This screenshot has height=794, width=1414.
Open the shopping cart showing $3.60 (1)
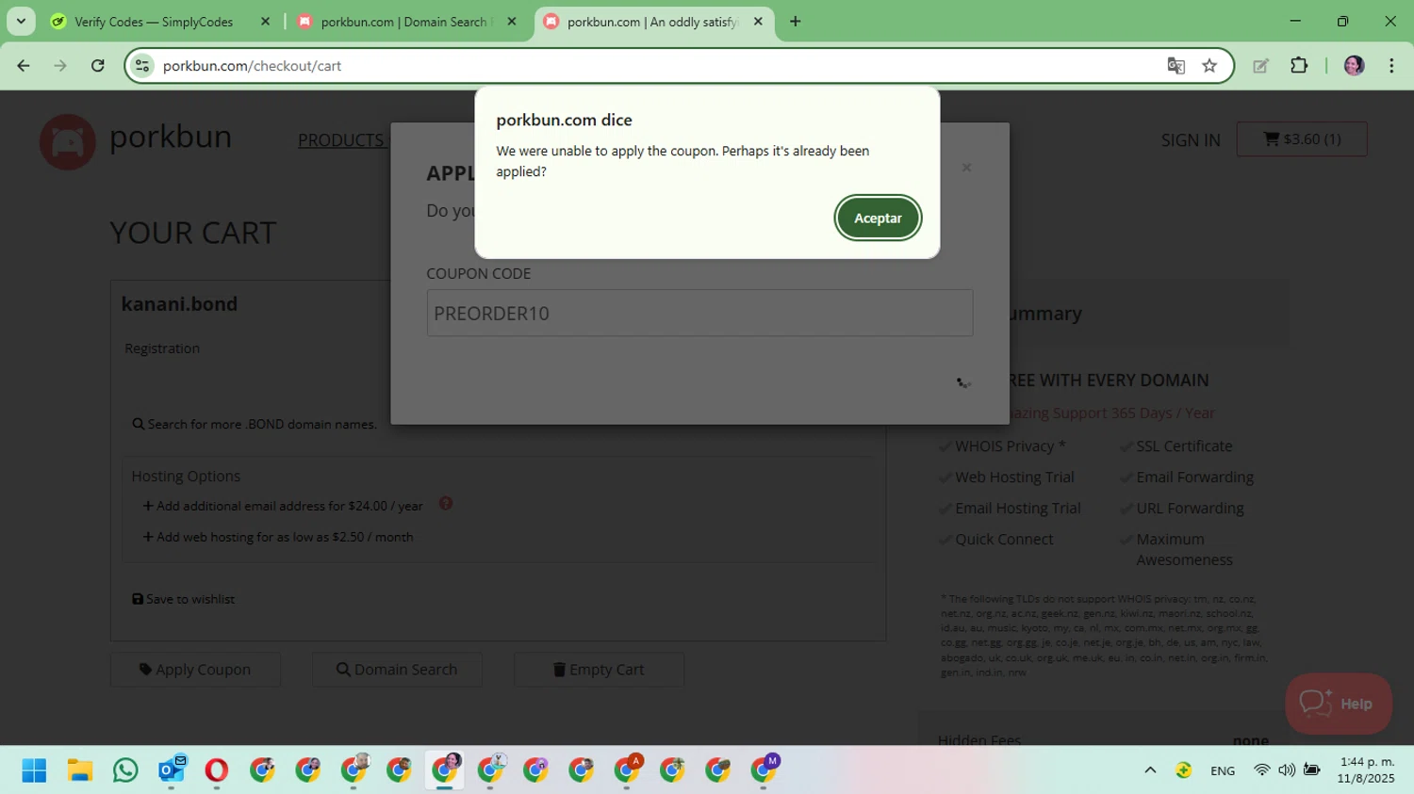pyautogui.click(x=1302, y=139)
